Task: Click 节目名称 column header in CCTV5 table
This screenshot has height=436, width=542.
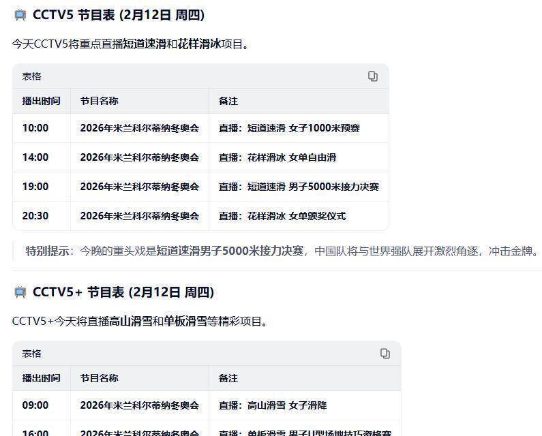Action: coord(99,101)
